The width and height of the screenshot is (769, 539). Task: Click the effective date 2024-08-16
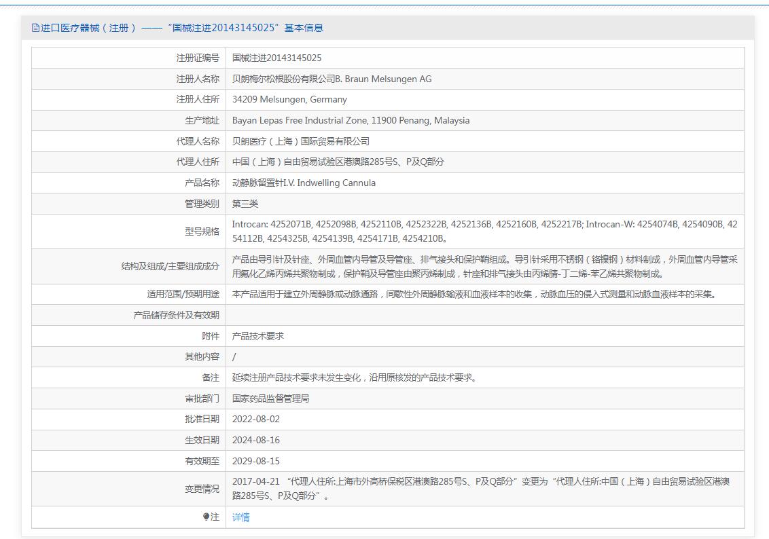click(x=256, y=440)
